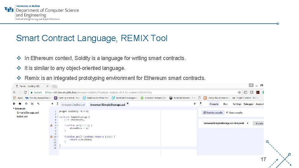This screenshot has height=168, width=299.
Task: Bookmark this page with the star icon
Action: click(x=239, y=92)
